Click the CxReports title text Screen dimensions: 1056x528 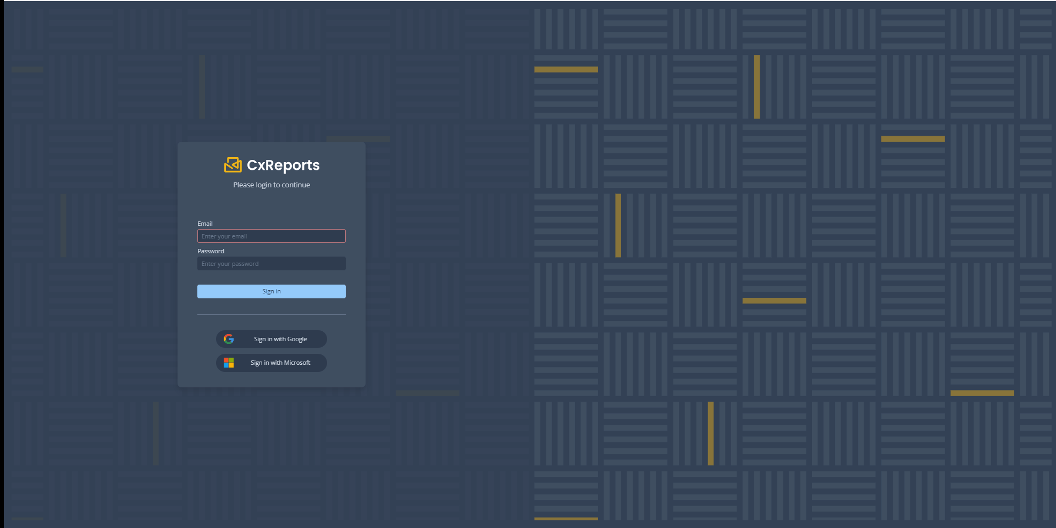click(x=283, y=165)
